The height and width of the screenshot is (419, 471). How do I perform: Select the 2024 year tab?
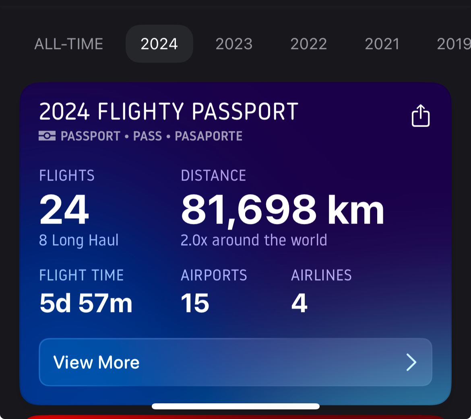click(x=159, y=44)
